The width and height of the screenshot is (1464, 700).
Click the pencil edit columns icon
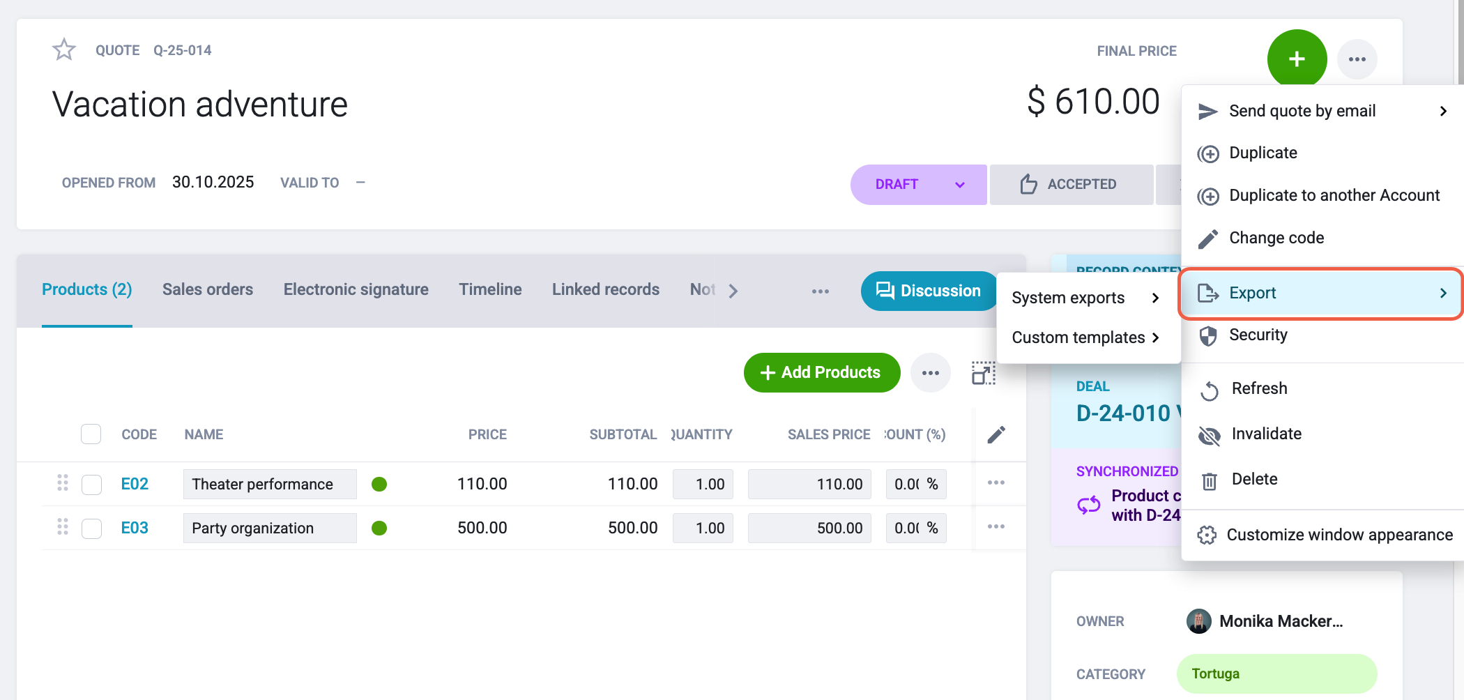[x=996, y=434]
